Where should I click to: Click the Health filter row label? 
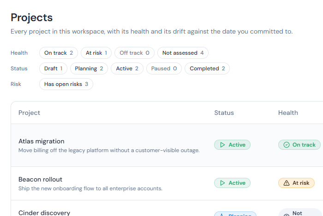19,53
